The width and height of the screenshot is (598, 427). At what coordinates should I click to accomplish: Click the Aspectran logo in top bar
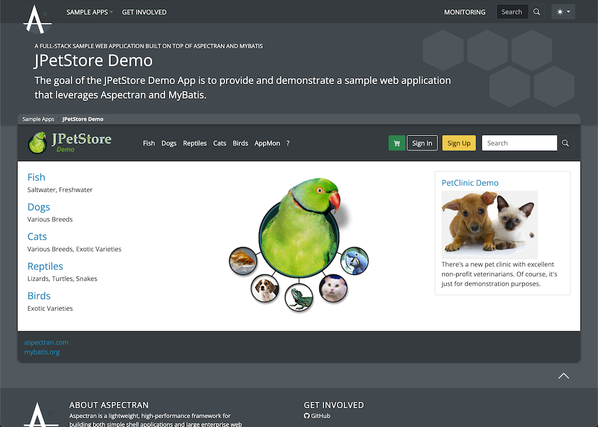[37, 19]
